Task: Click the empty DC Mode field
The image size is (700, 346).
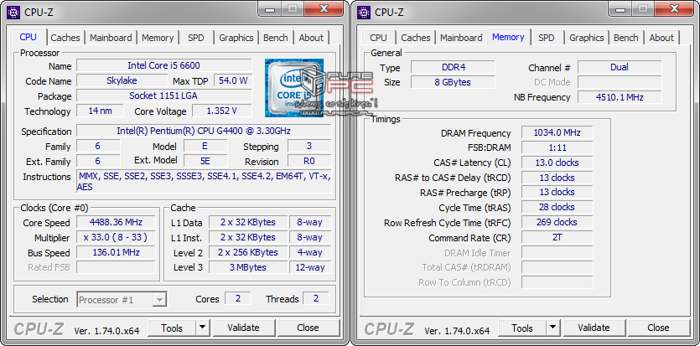Action: click(620, 82)
